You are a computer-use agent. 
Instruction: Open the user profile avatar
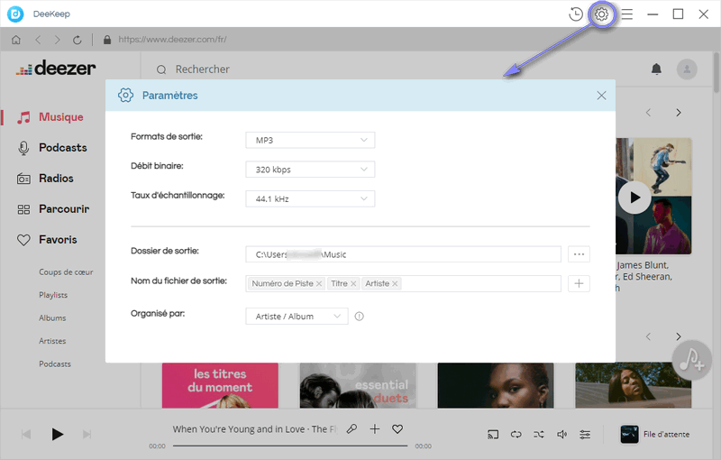(x=687, y=69)
